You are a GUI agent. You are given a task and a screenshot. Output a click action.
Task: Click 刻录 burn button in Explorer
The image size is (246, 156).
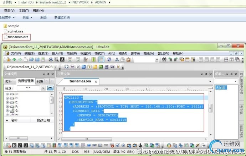pos(43,17)
